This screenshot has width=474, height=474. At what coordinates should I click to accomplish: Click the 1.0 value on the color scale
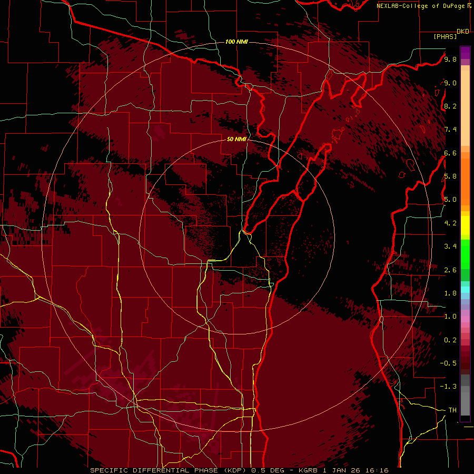click(451, 317)
